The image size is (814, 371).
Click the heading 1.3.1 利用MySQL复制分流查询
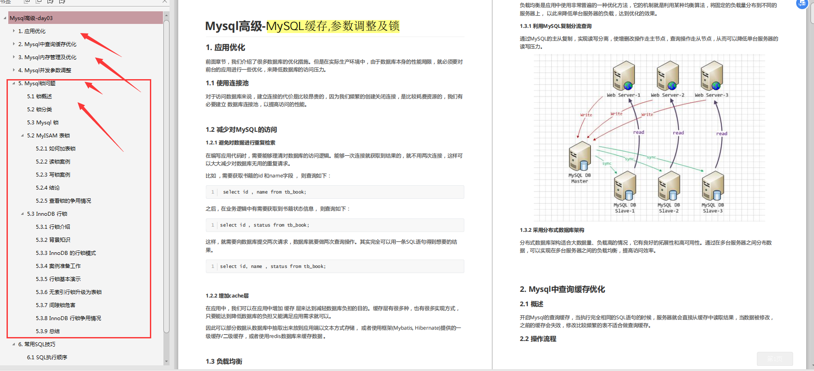pos(556,26)
